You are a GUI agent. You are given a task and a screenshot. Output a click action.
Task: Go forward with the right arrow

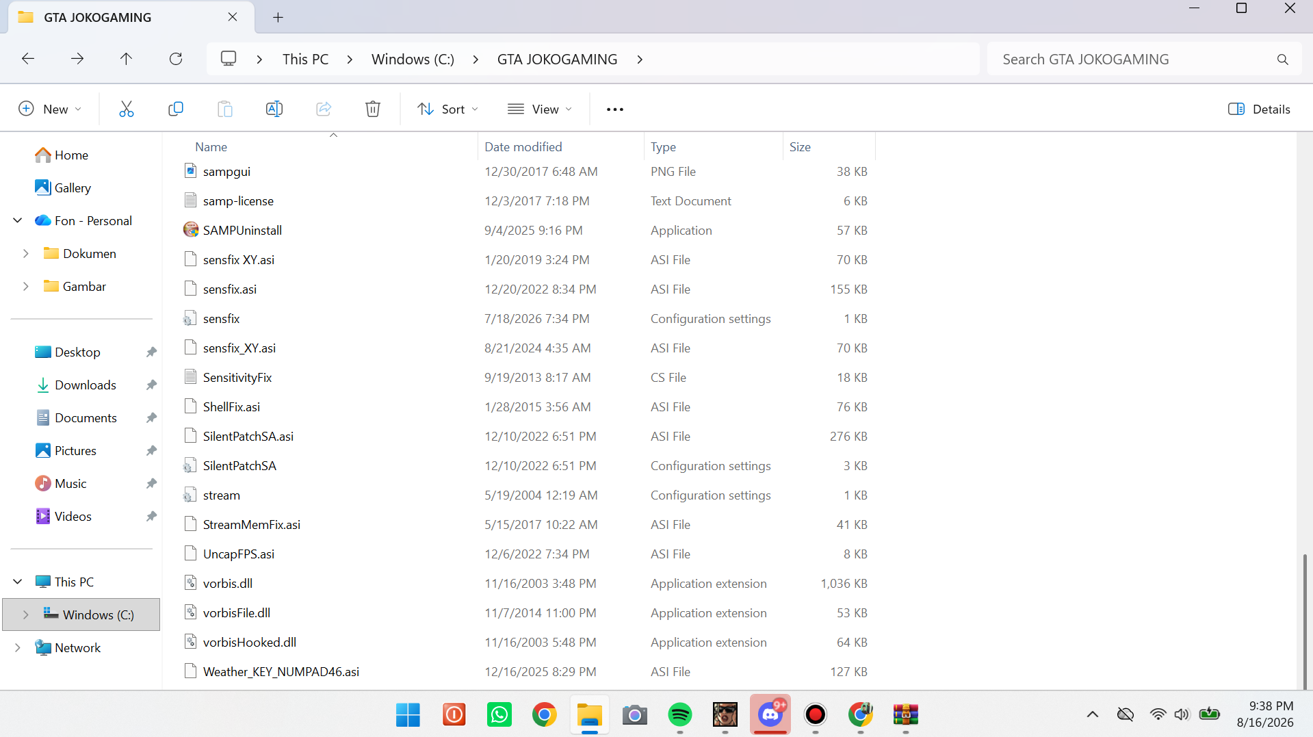click(77, 59)
